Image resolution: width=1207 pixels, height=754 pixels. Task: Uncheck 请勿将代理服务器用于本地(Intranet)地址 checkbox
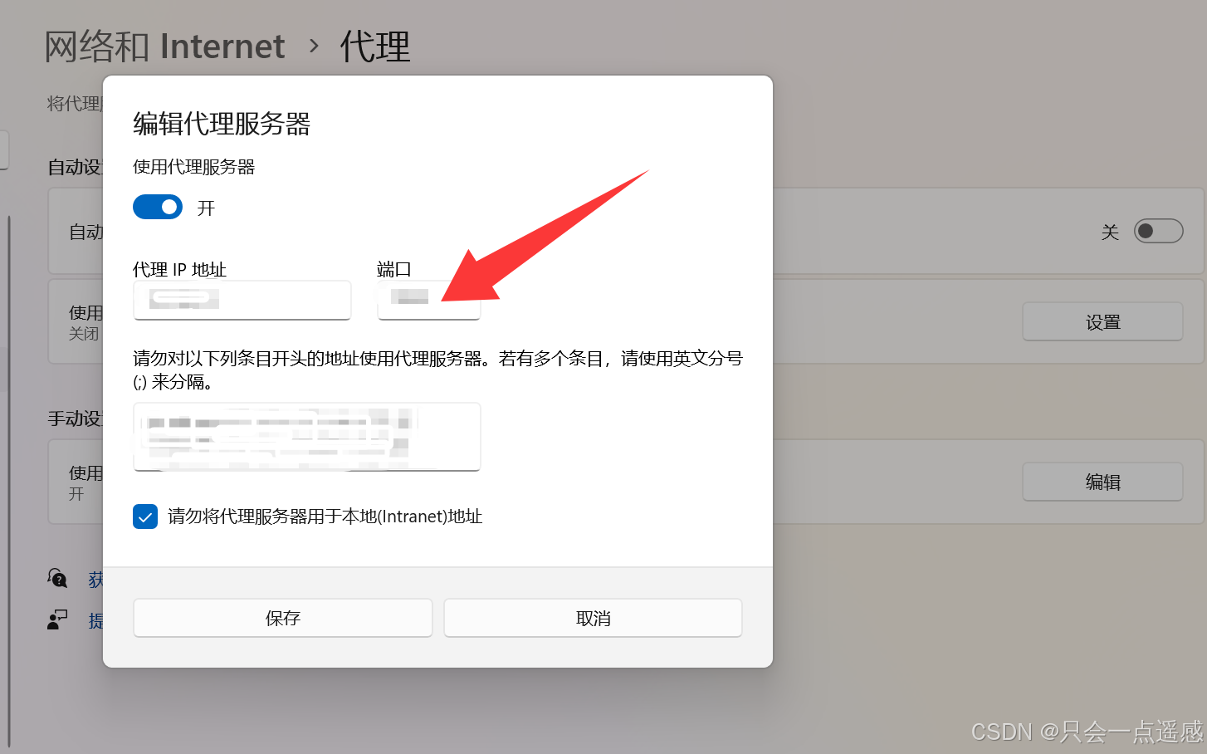(x=145, y=517)
